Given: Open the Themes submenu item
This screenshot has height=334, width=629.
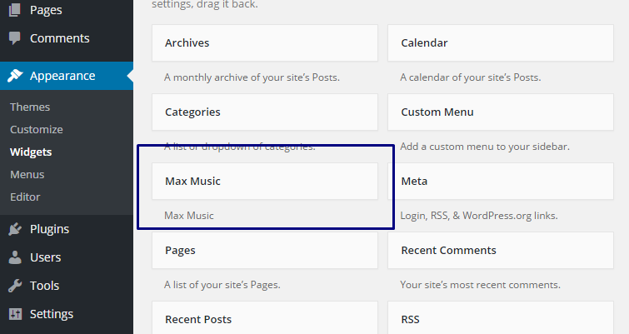Looking at the screenshot, I should pyautogui.click(x=30, y=107).
